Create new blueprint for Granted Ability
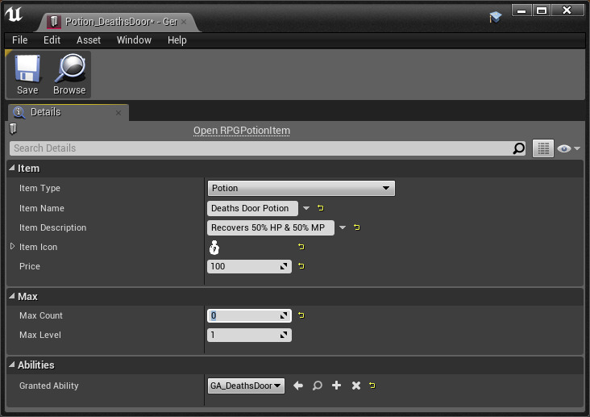The image size is (590, 417). point(337,386)
